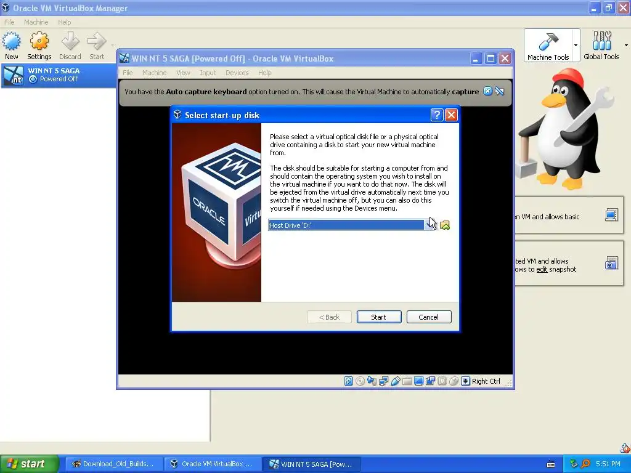This screenshot has height=473, width=631.
Task: Switch to Download_Old_Builds taskbar item
Action: 113,464
